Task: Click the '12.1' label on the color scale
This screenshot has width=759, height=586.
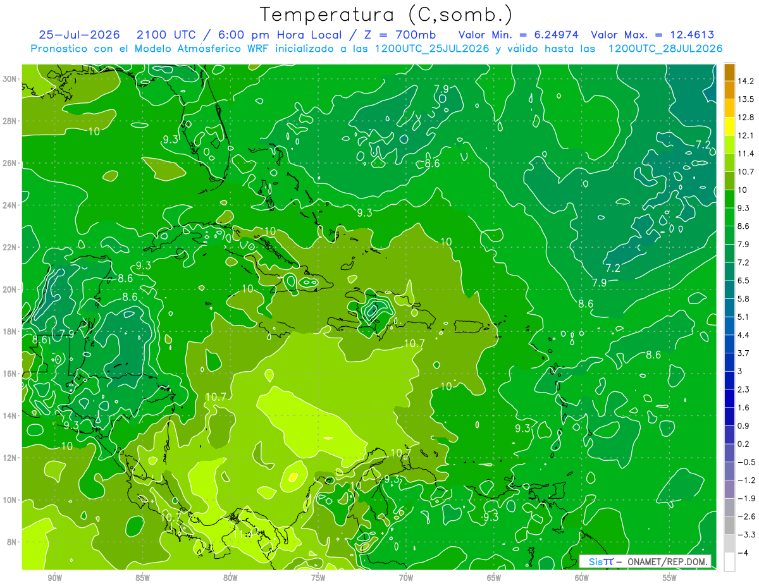Action: [746, 135]
